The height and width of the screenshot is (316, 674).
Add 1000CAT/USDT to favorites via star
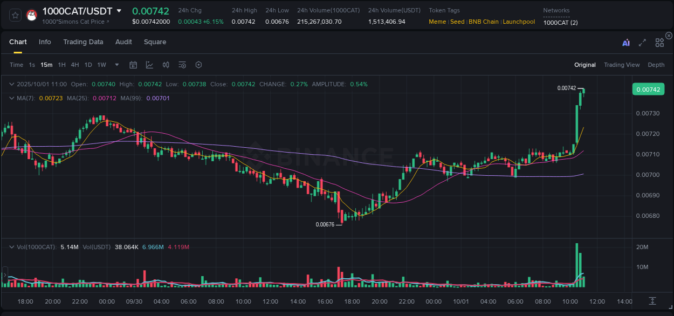point(15,15)
